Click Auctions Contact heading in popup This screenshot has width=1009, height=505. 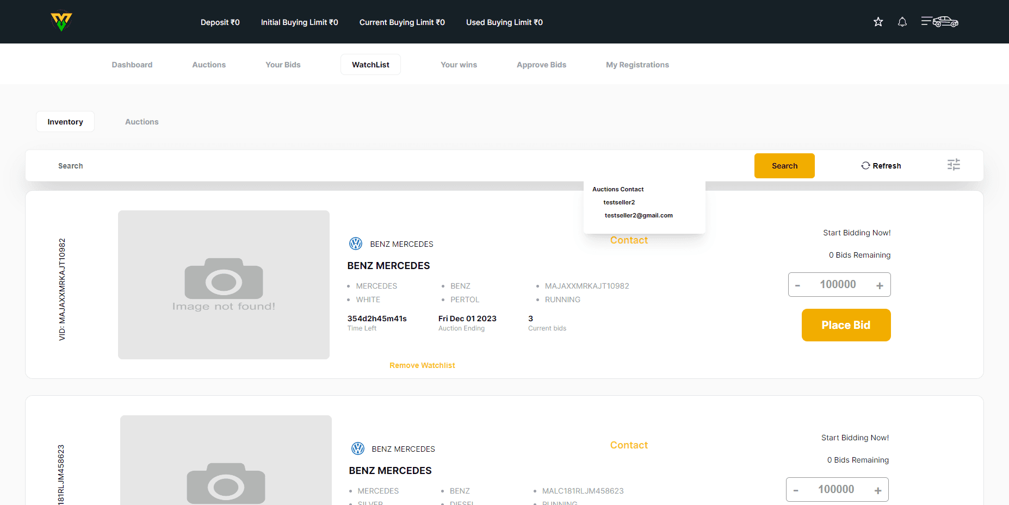(618, 189)
